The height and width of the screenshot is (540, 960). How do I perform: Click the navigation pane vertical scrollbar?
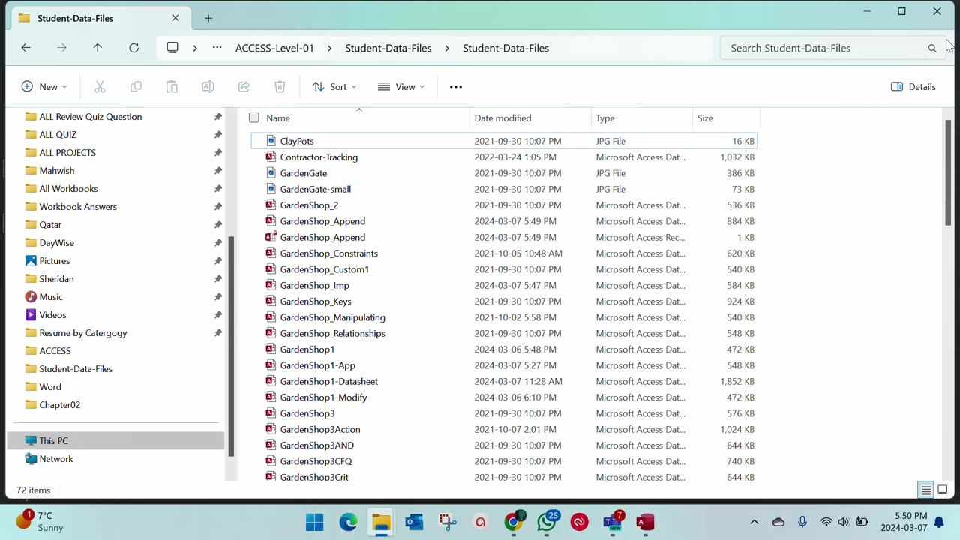point(231,345)
